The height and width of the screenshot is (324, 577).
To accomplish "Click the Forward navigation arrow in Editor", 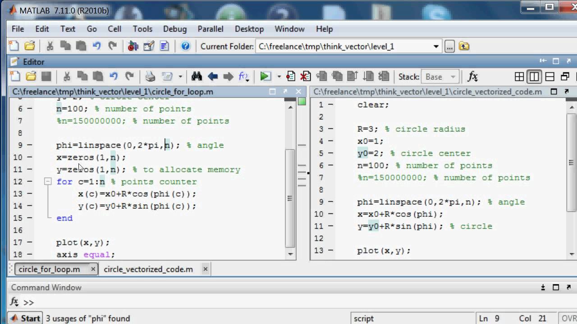I will click(228, 76).
